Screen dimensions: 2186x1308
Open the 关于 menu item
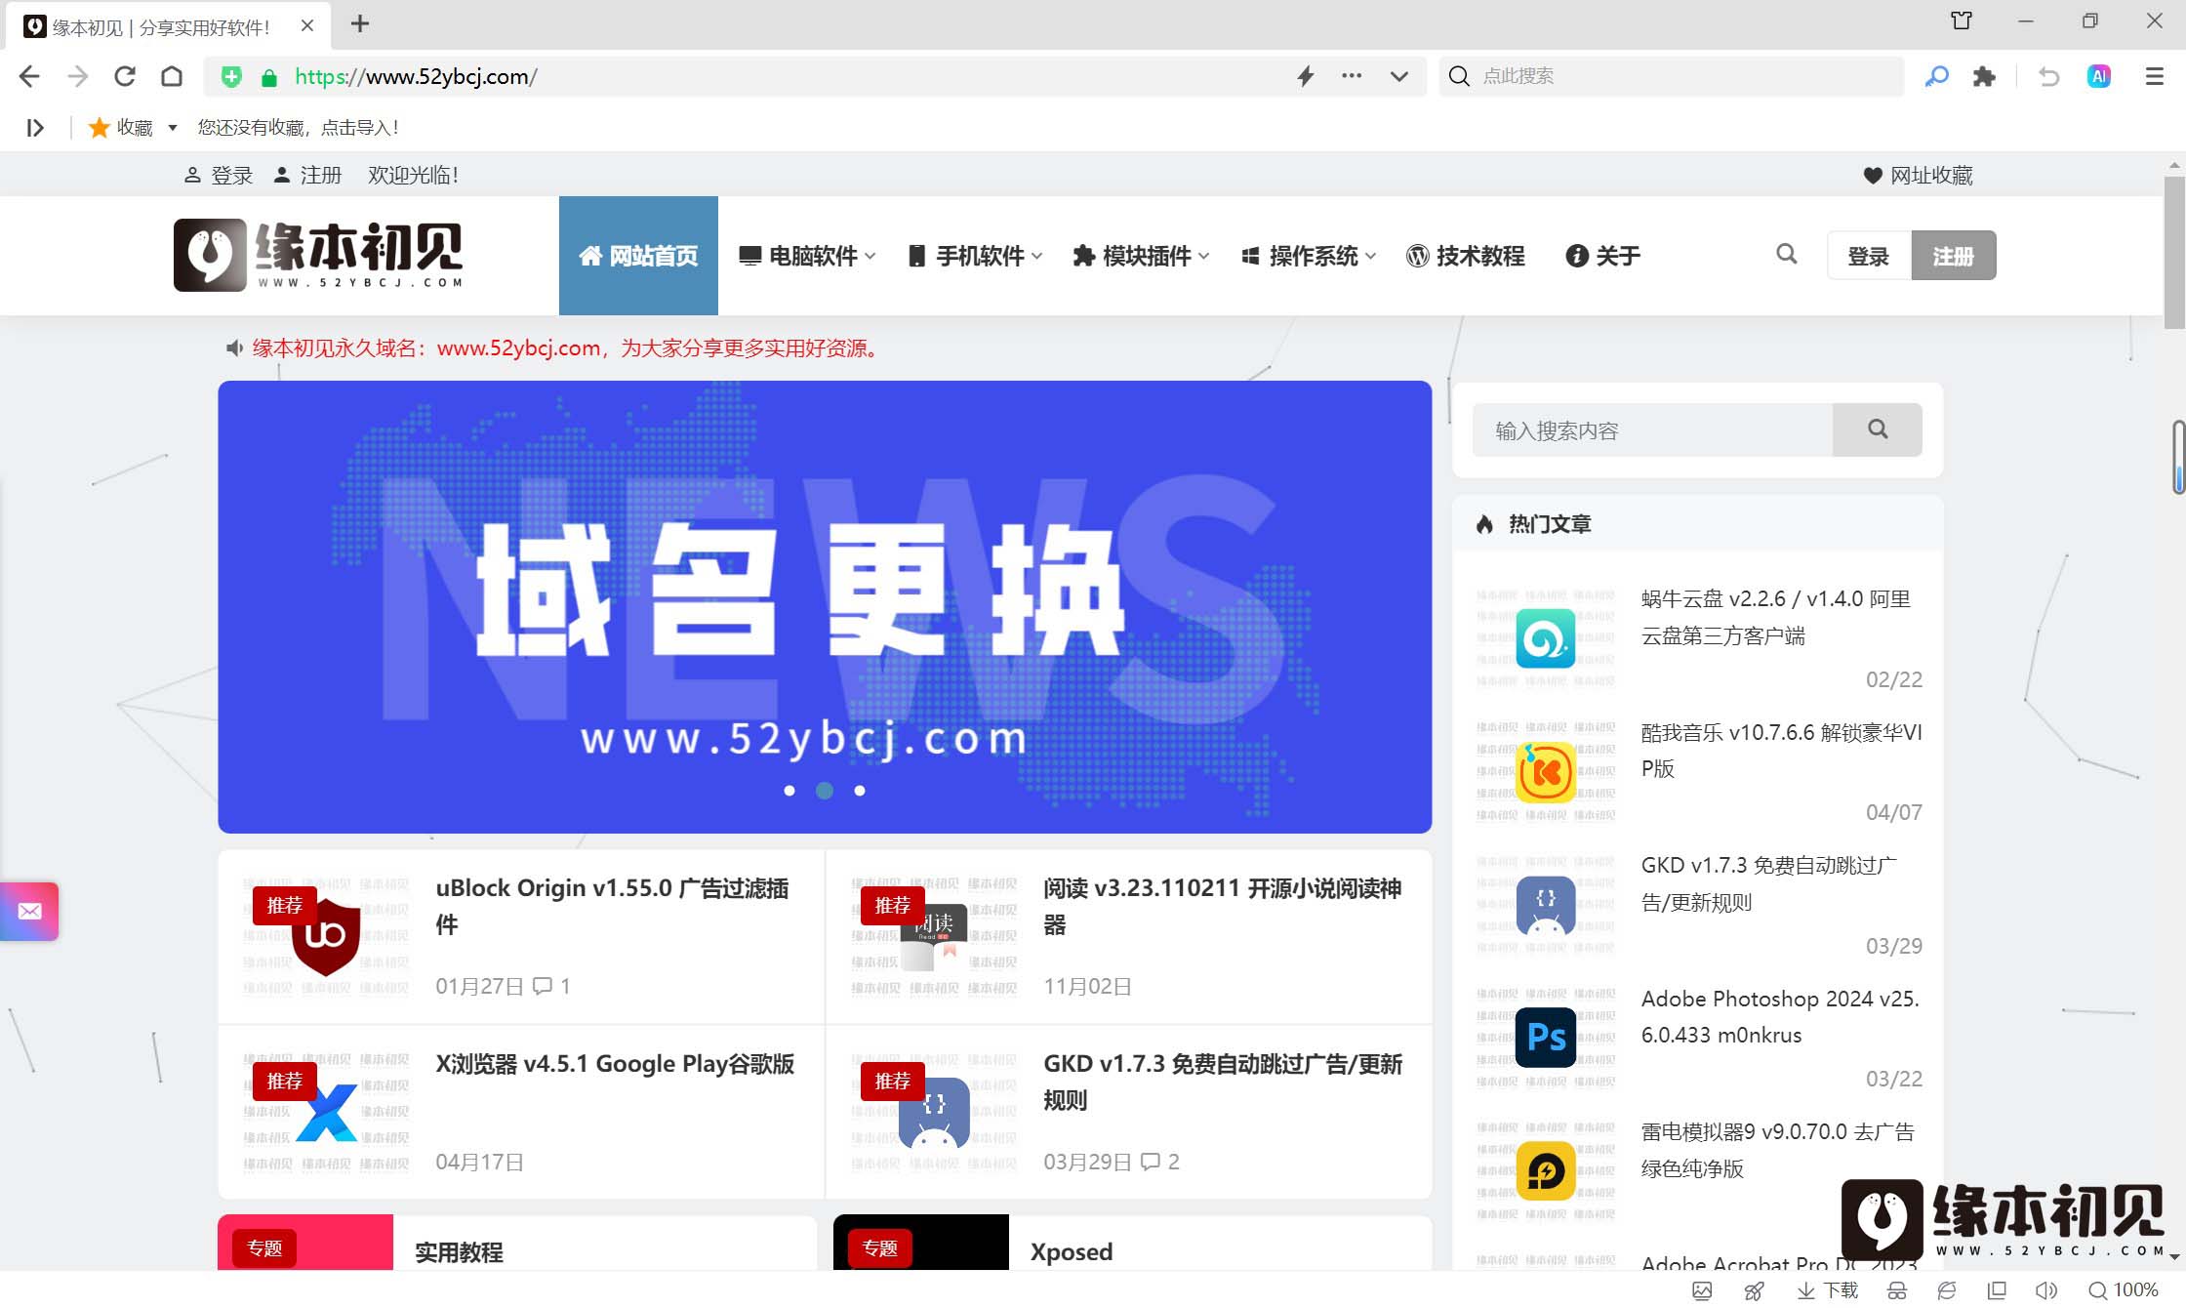1602,256
